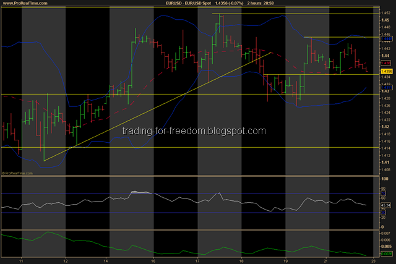Click the 1.412 price axis label

click(386, 155)
